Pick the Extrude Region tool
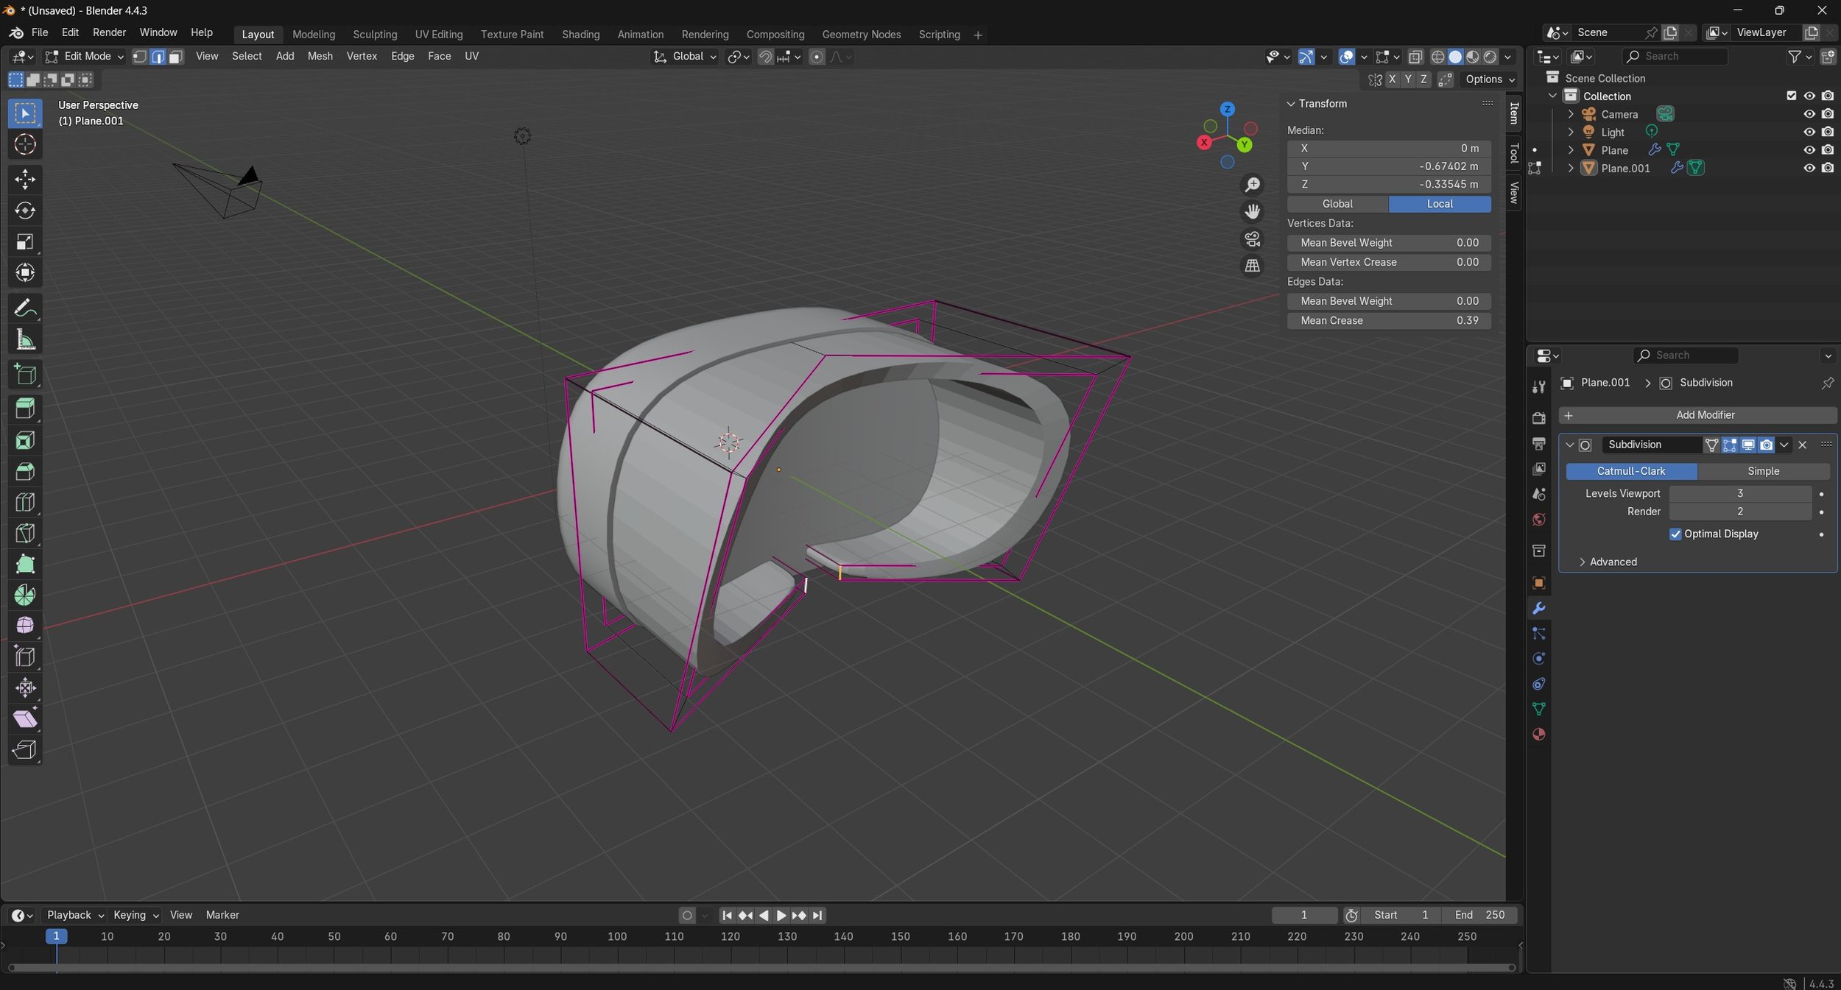This screenshot has width=1841, height=990. [x=25, y=409]
